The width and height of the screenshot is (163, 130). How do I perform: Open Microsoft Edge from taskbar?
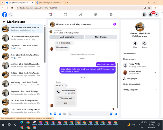(22, 122)
